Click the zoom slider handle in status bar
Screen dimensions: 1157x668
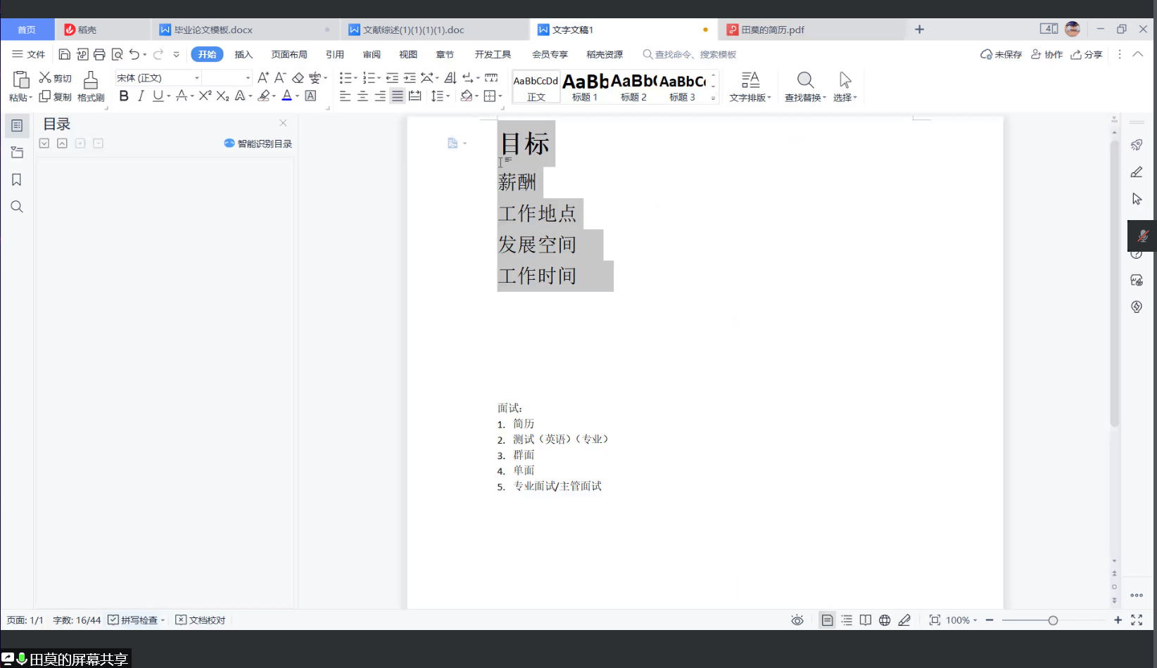click(x=1053, y=620)
